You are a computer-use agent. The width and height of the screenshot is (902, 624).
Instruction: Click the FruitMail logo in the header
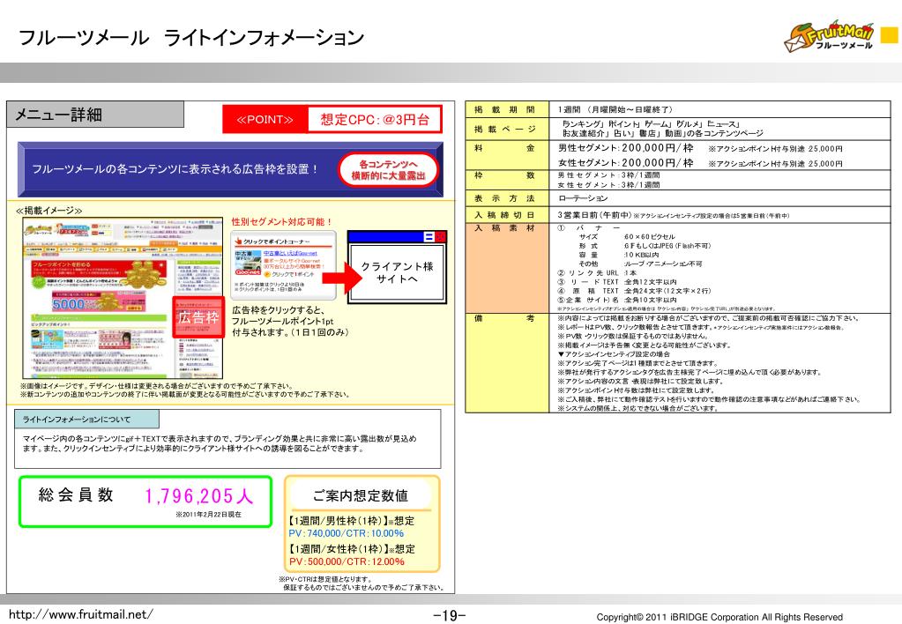point(829,37)
